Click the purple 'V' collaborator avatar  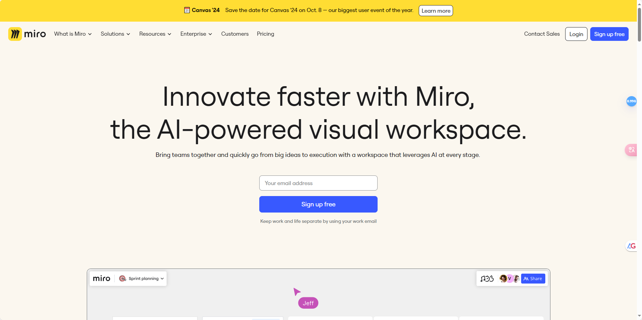510,278
